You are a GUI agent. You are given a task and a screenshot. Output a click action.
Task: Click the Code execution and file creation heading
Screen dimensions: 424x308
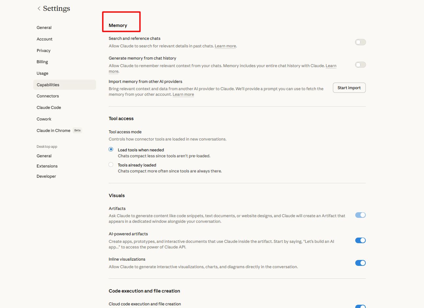click(144, 291)
